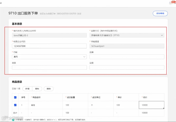Click the 运费 freight input field

click(127, 57)
